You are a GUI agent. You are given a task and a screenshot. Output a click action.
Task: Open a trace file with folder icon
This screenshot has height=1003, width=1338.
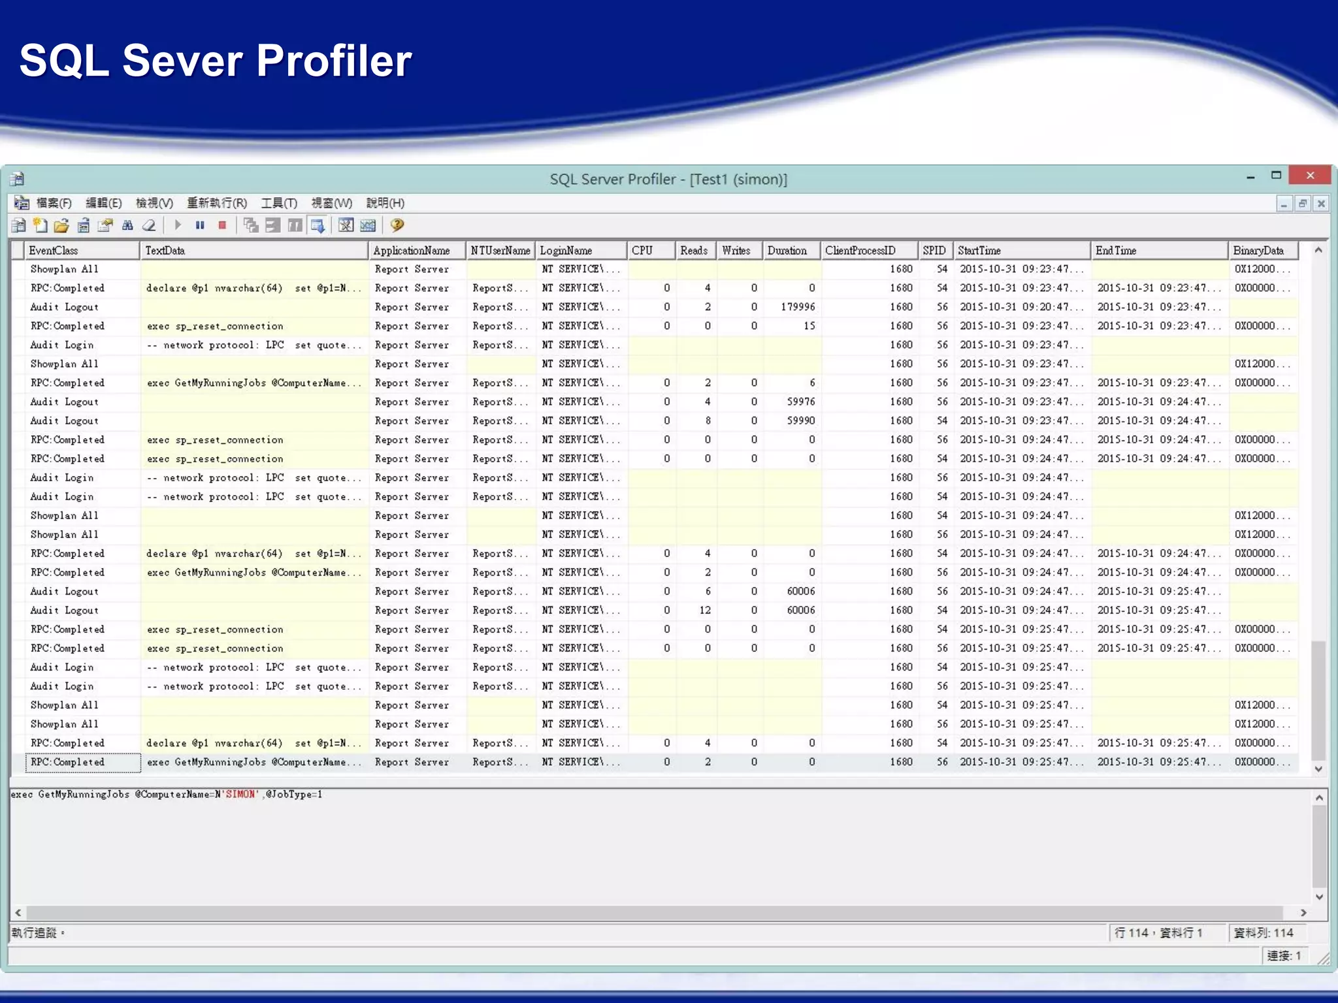coord(62,226)
